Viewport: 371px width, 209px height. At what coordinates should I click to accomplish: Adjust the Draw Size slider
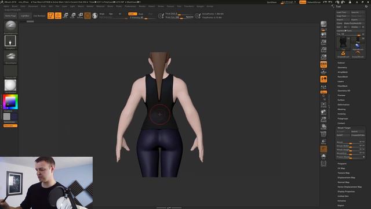coord(179,17)
